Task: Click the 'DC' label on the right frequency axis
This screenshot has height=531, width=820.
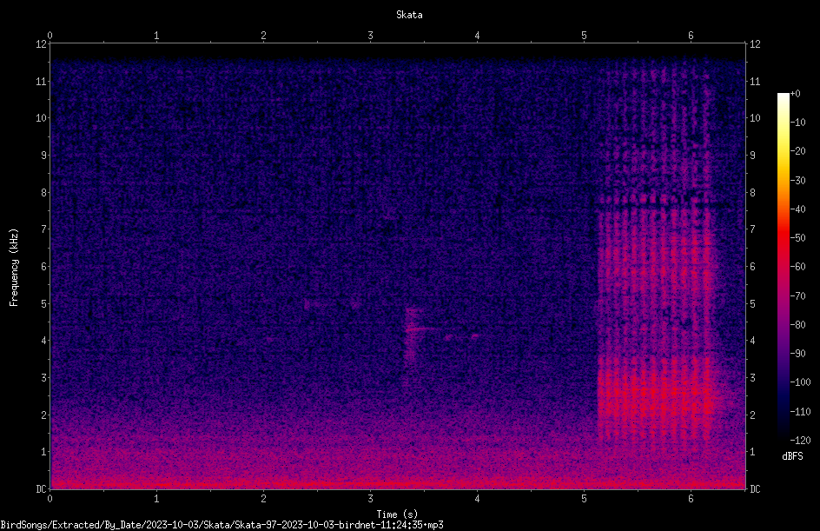Action: pos(755,488)
